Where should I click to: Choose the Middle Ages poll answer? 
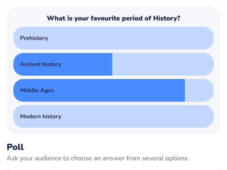pyautogui.click(x=113, y=90)
